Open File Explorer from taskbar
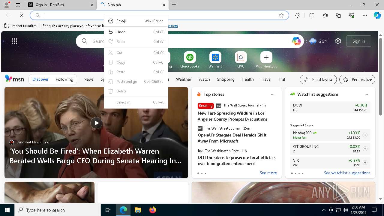Image resolution: width=384 pixels, height=216 pixels. coord(138,210)
